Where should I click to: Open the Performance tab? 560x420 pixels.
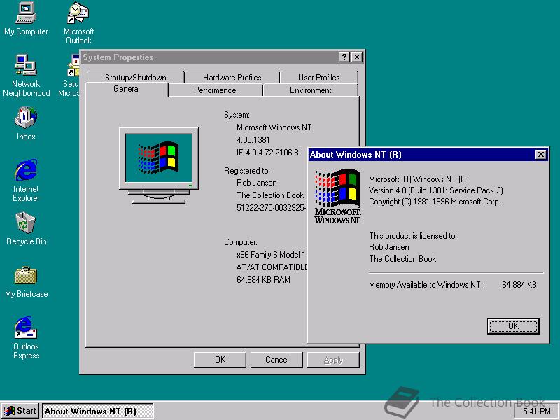[x=215, y=90]
